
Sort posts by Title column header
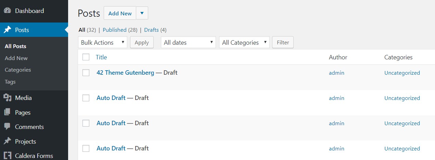pos(101,57)
